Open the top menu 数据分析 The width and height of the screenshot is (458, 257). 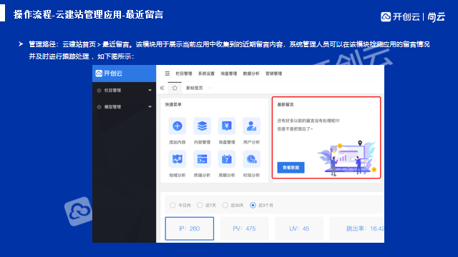coord(251,74)
